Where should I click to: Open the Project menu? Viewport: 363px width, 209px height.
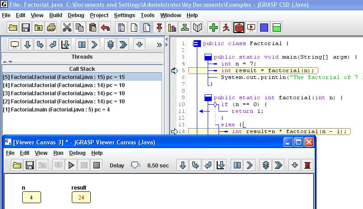click(x=99, y=15)
